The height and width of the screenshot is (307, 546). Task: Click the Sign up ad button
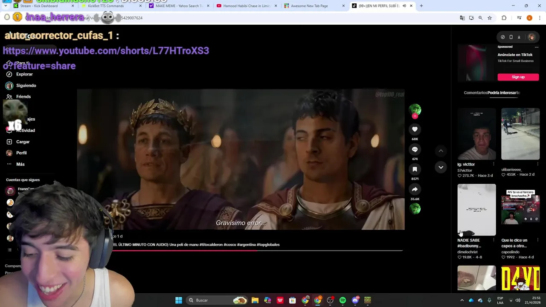(x=518, y=77)
